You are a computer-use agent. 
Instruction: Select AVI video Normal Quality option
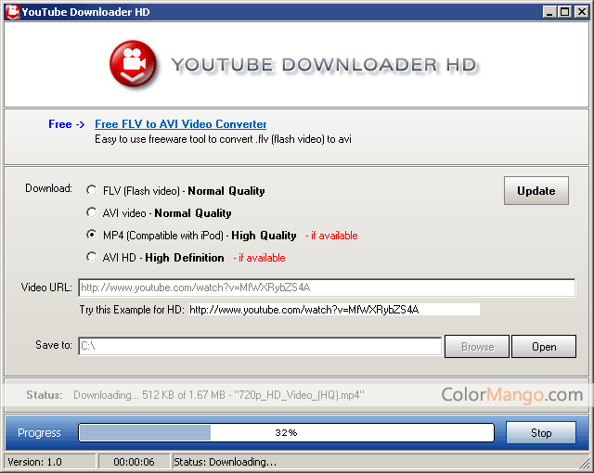coord(92,213)
